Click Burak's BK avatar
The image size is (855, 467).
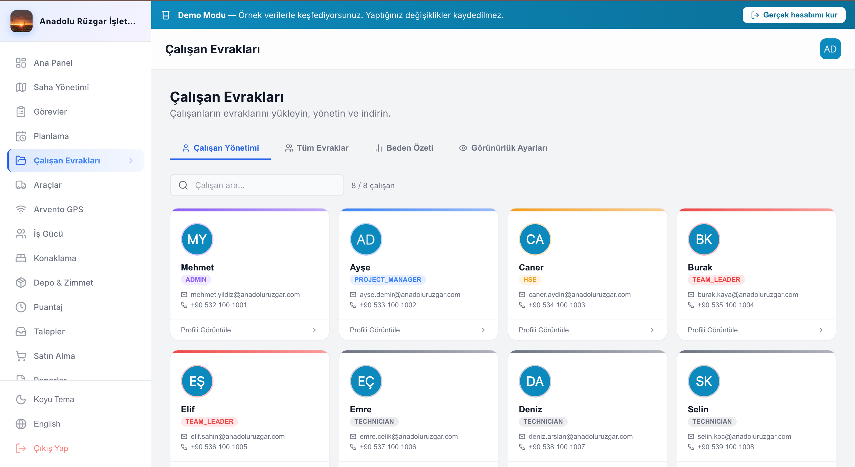[x=704, y=239]
